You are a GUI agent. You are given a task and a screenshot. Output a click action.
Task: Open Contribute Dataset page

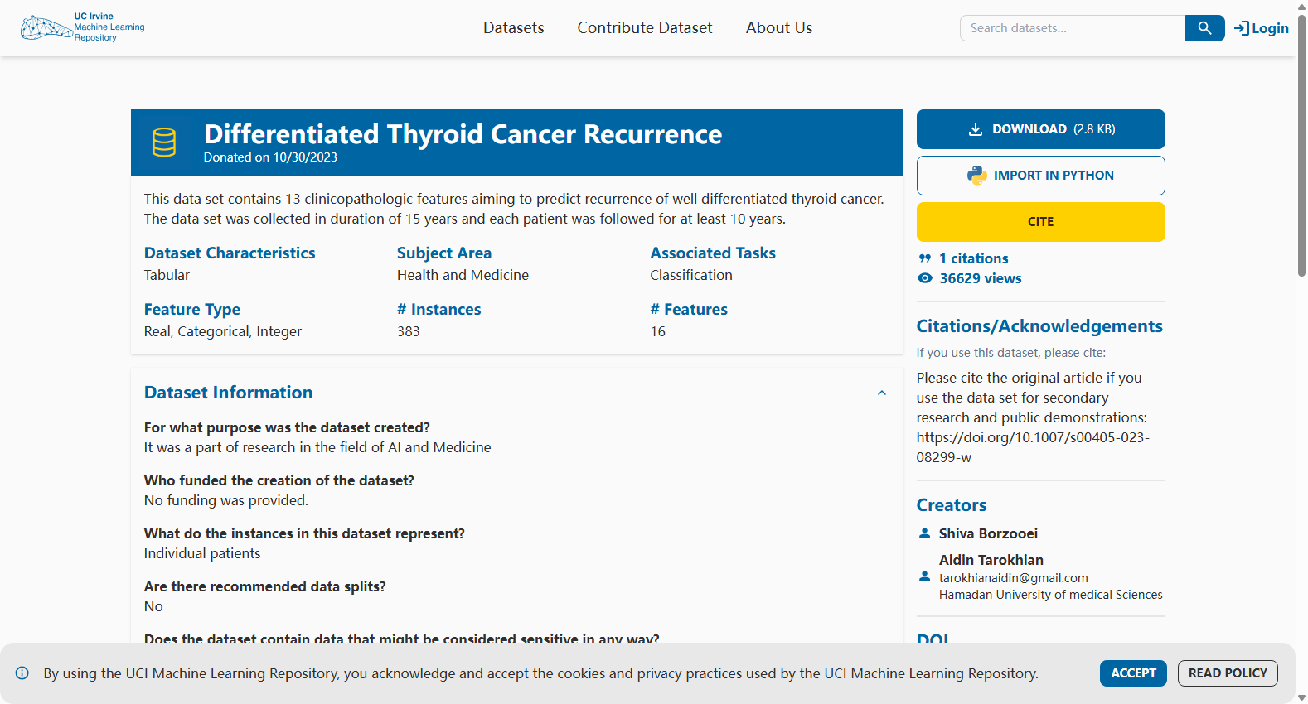click(645, 28)
